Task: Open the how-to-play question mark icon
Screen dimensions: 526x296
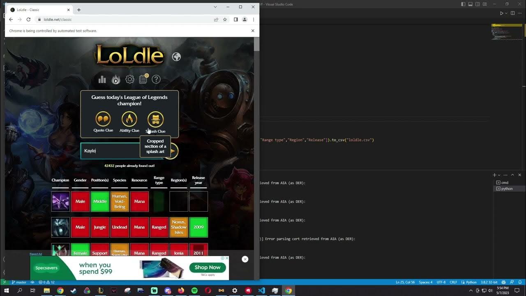Action: 156,79
